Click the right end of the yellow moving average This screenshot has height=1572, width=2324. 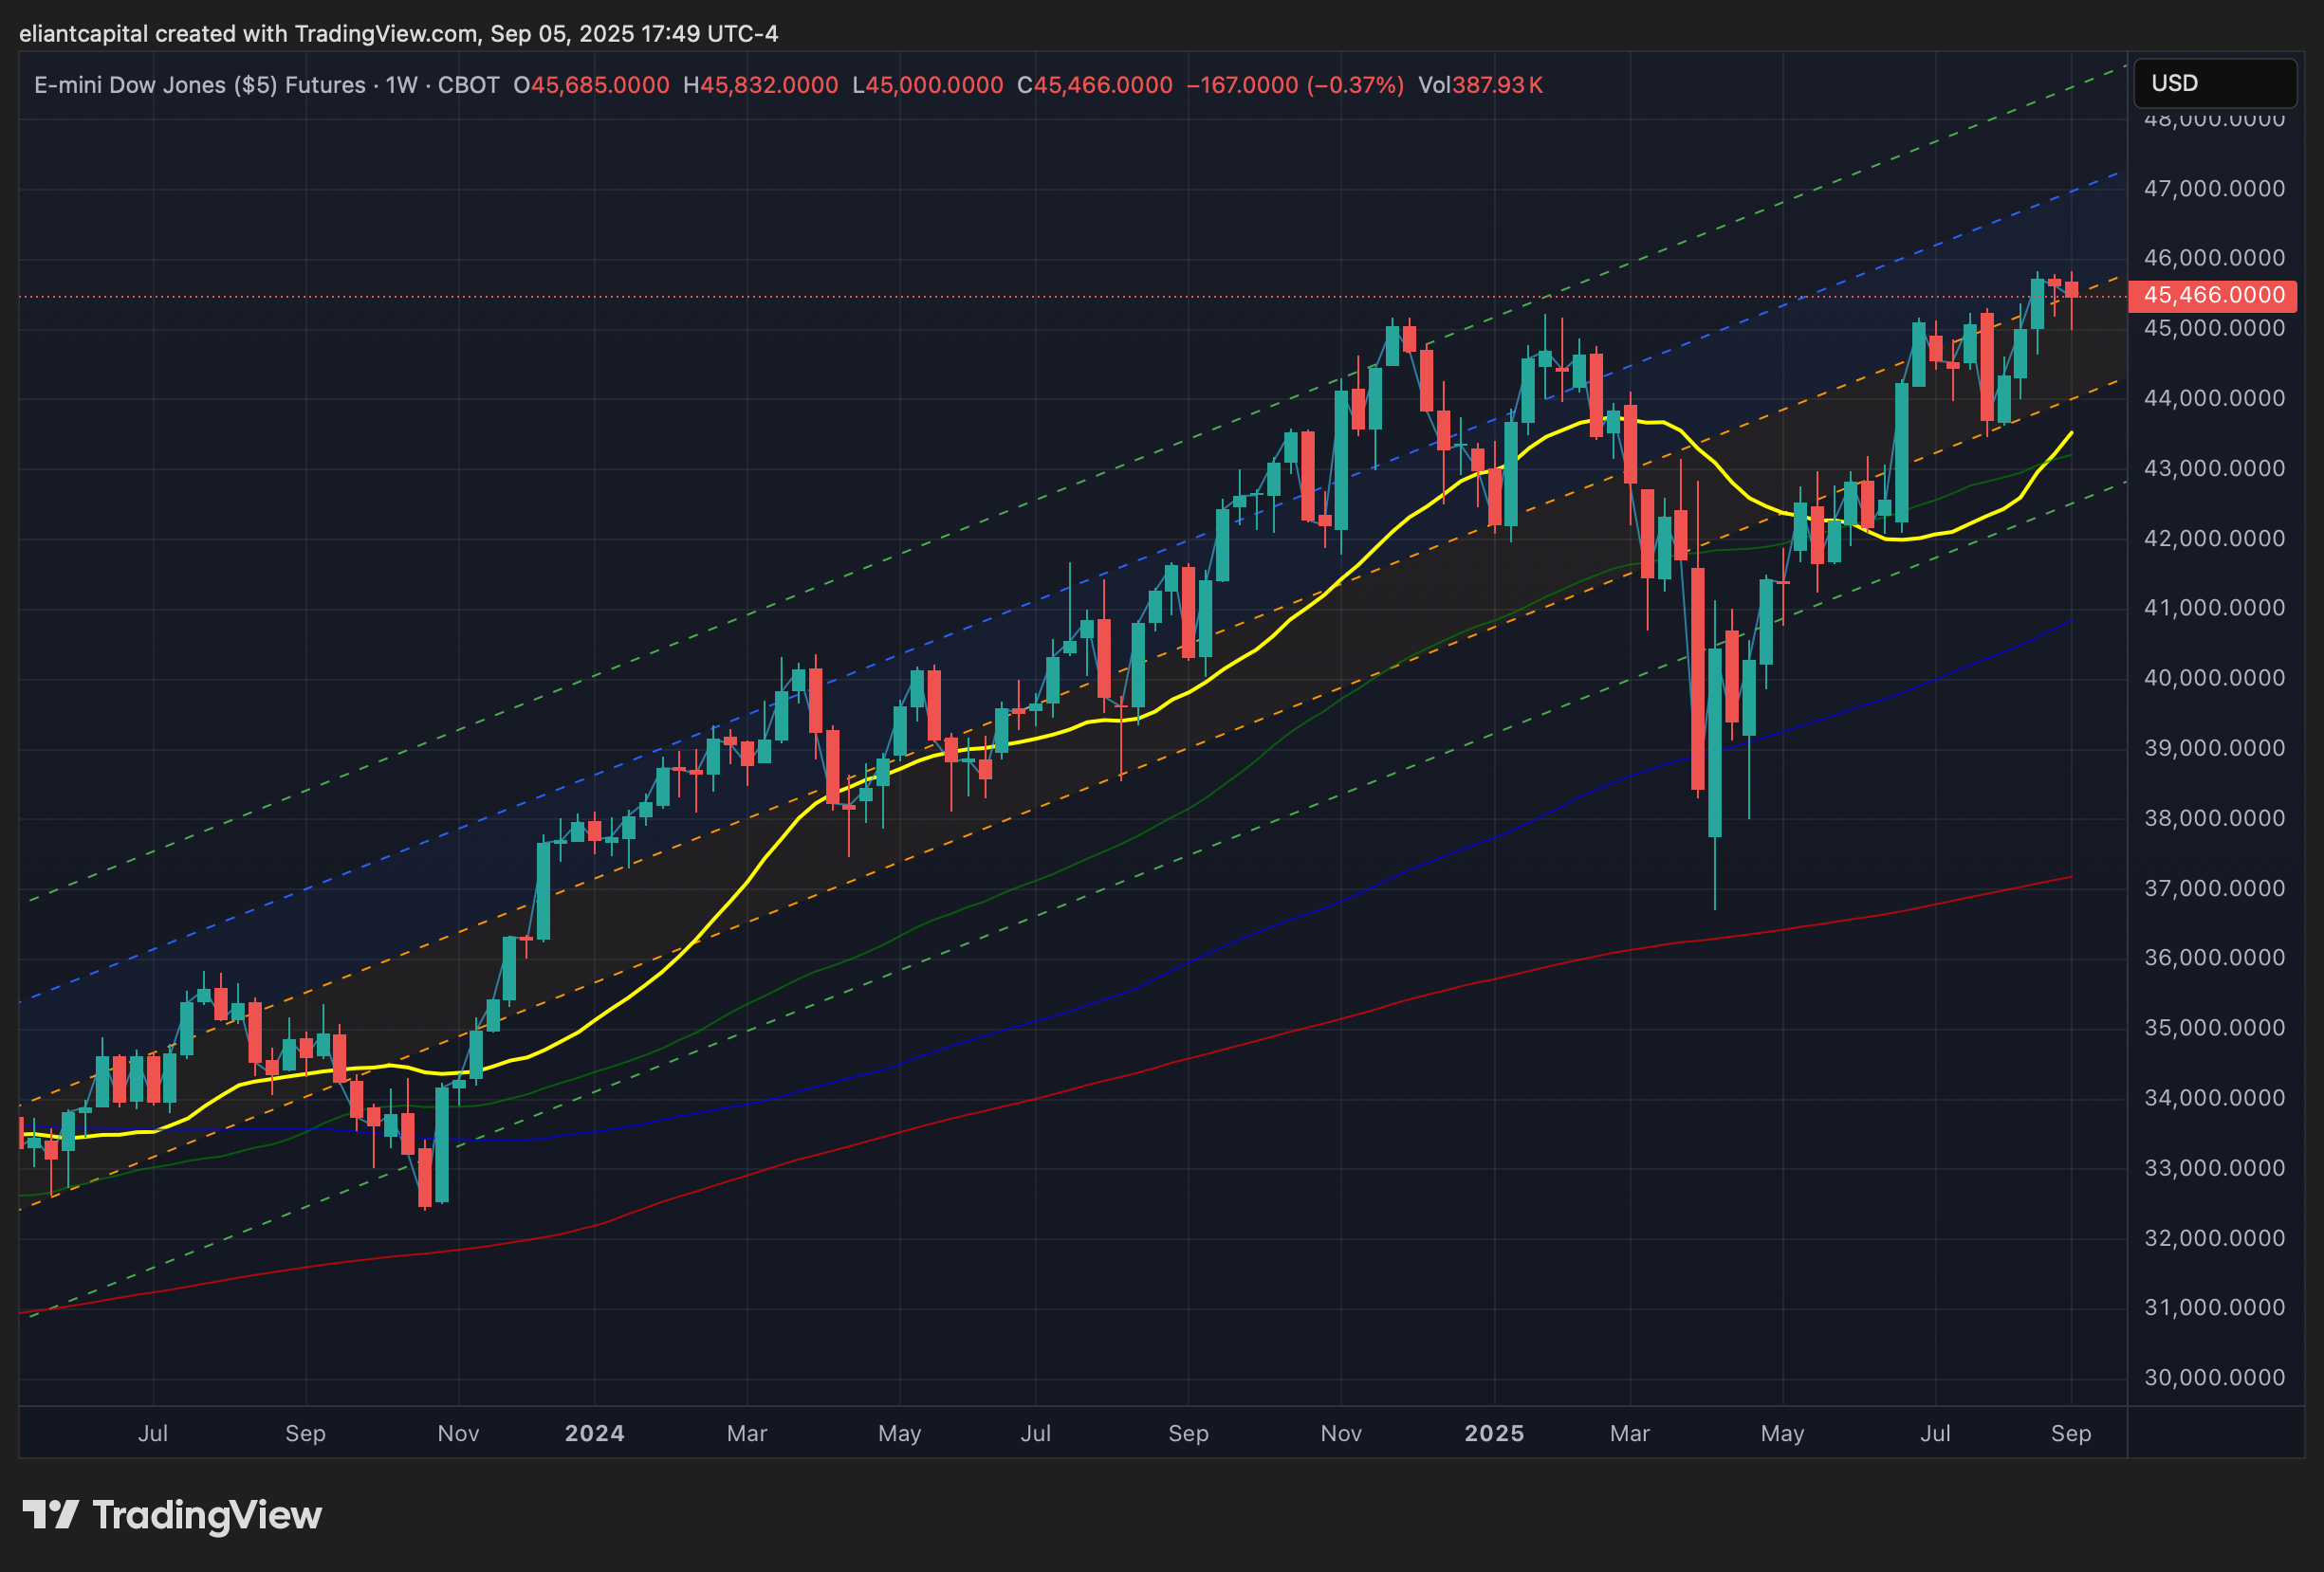pyautogui.click(x=2070, y=433)
